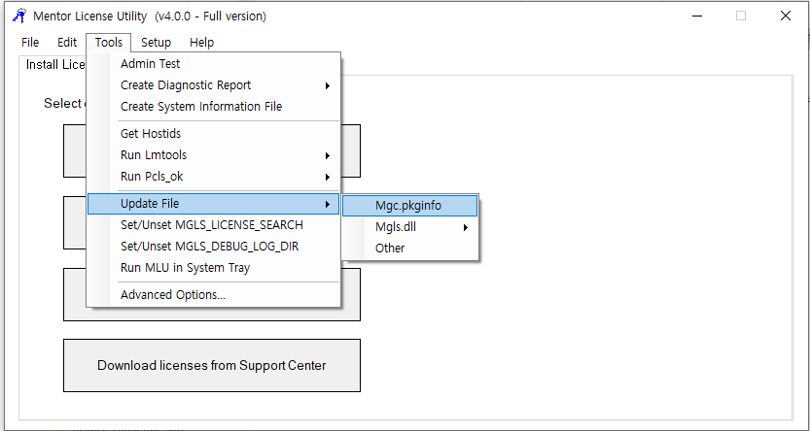Select Admin Test from Tools menu
This screenshot has height=431, width=810.
[150, 64]
